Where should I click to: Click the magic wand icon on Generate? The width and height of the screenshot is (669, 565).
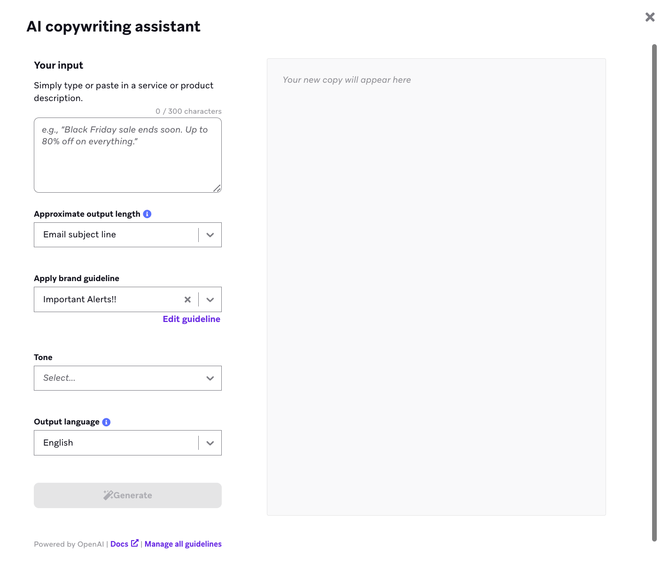click(108, 495)
